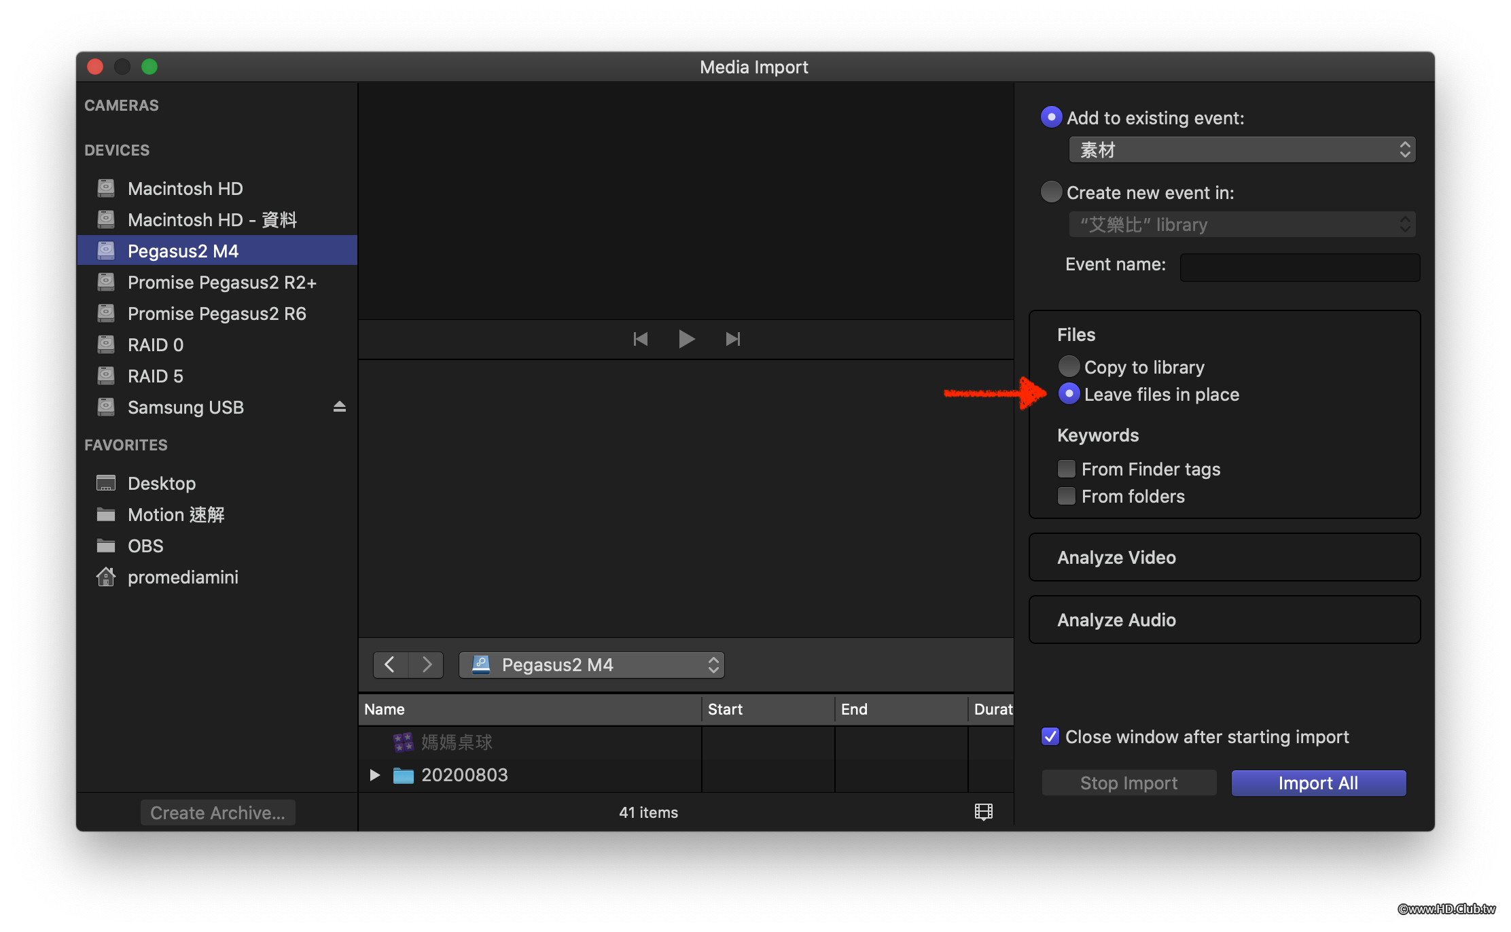
Task: Click the Promise Pegasus2 R2+ drive icon
Action: click(106, 282)
